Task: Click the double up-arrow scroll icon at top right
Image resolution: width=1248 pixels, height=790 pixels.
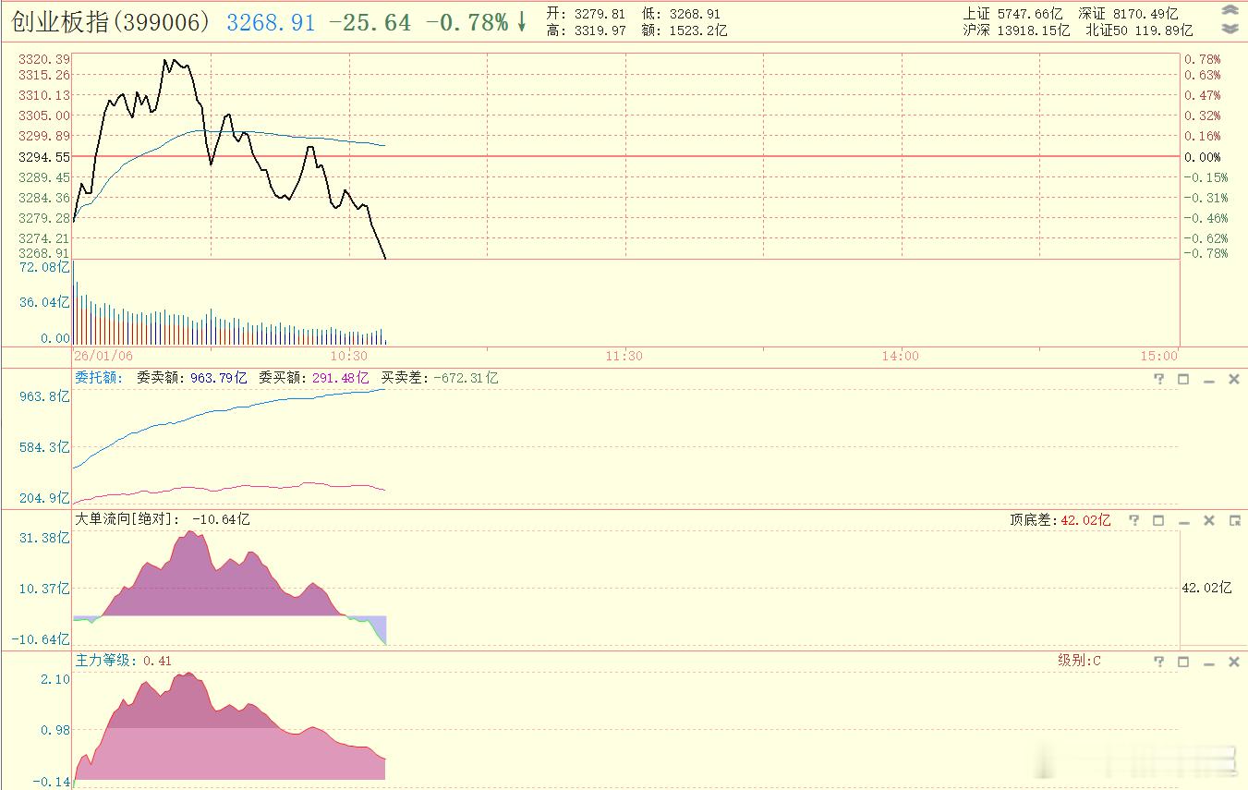Action: click(1230, 11)
